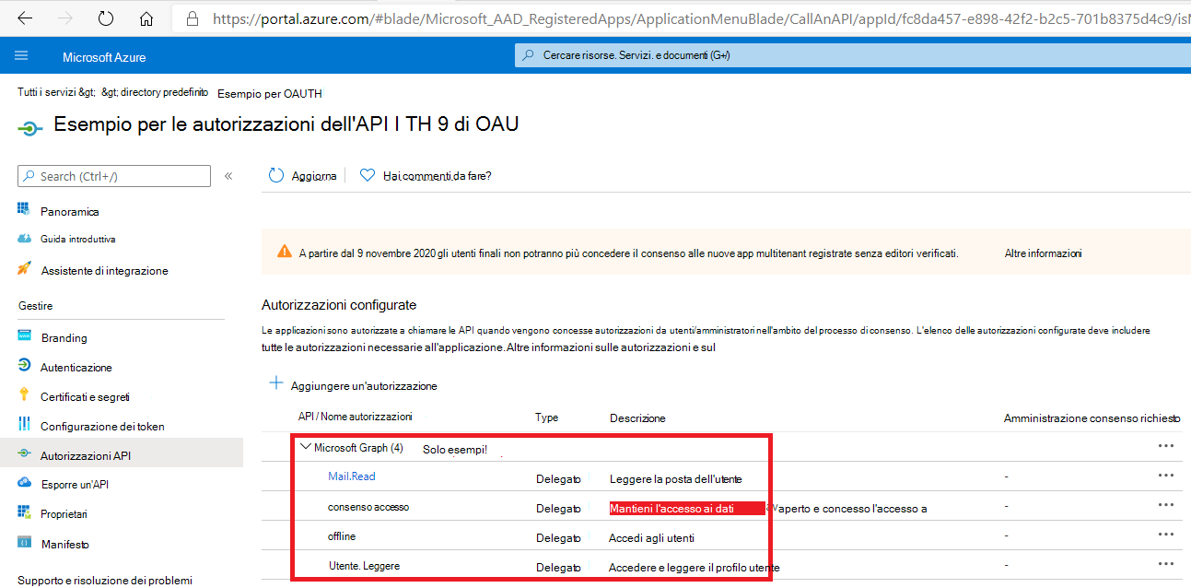This screenshot has width=1191, height=588.
Task: Click the Certificati e segreti key icon
Action: (24, 396)
